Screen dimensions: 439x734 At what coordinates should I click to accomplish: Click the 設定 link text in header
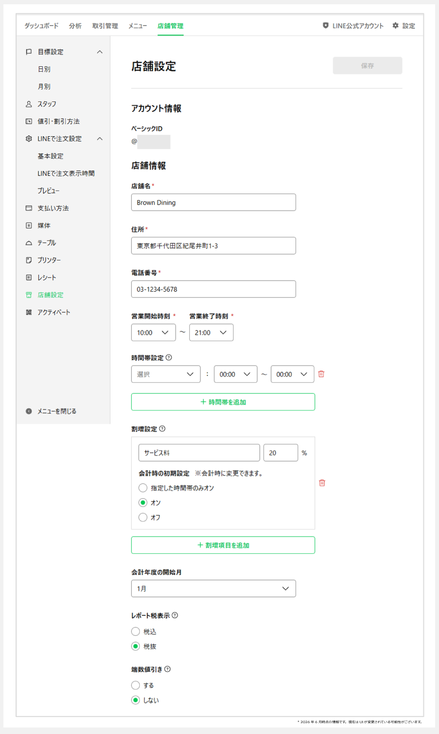point(409,26)
